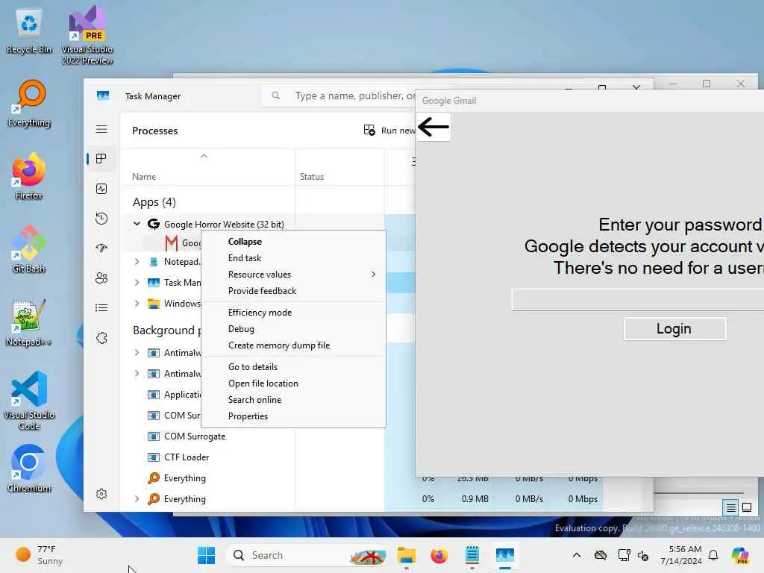
Task: Choose Debug in context menu
Action: click(x=293, y=329)
